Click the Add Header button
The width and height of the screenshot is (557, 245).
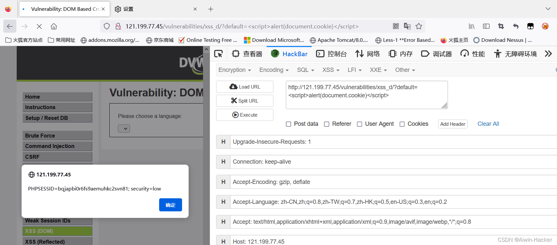tap(453, 124)
